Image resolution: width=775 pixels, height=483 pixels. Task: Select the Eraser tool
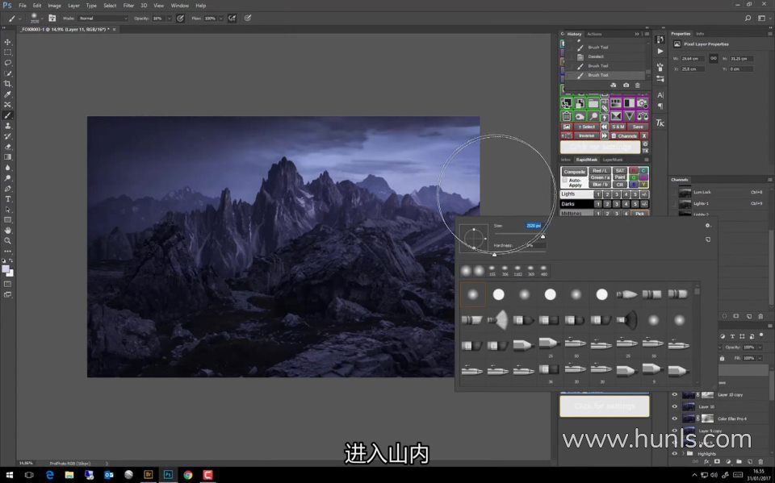[x=7, y=147]
